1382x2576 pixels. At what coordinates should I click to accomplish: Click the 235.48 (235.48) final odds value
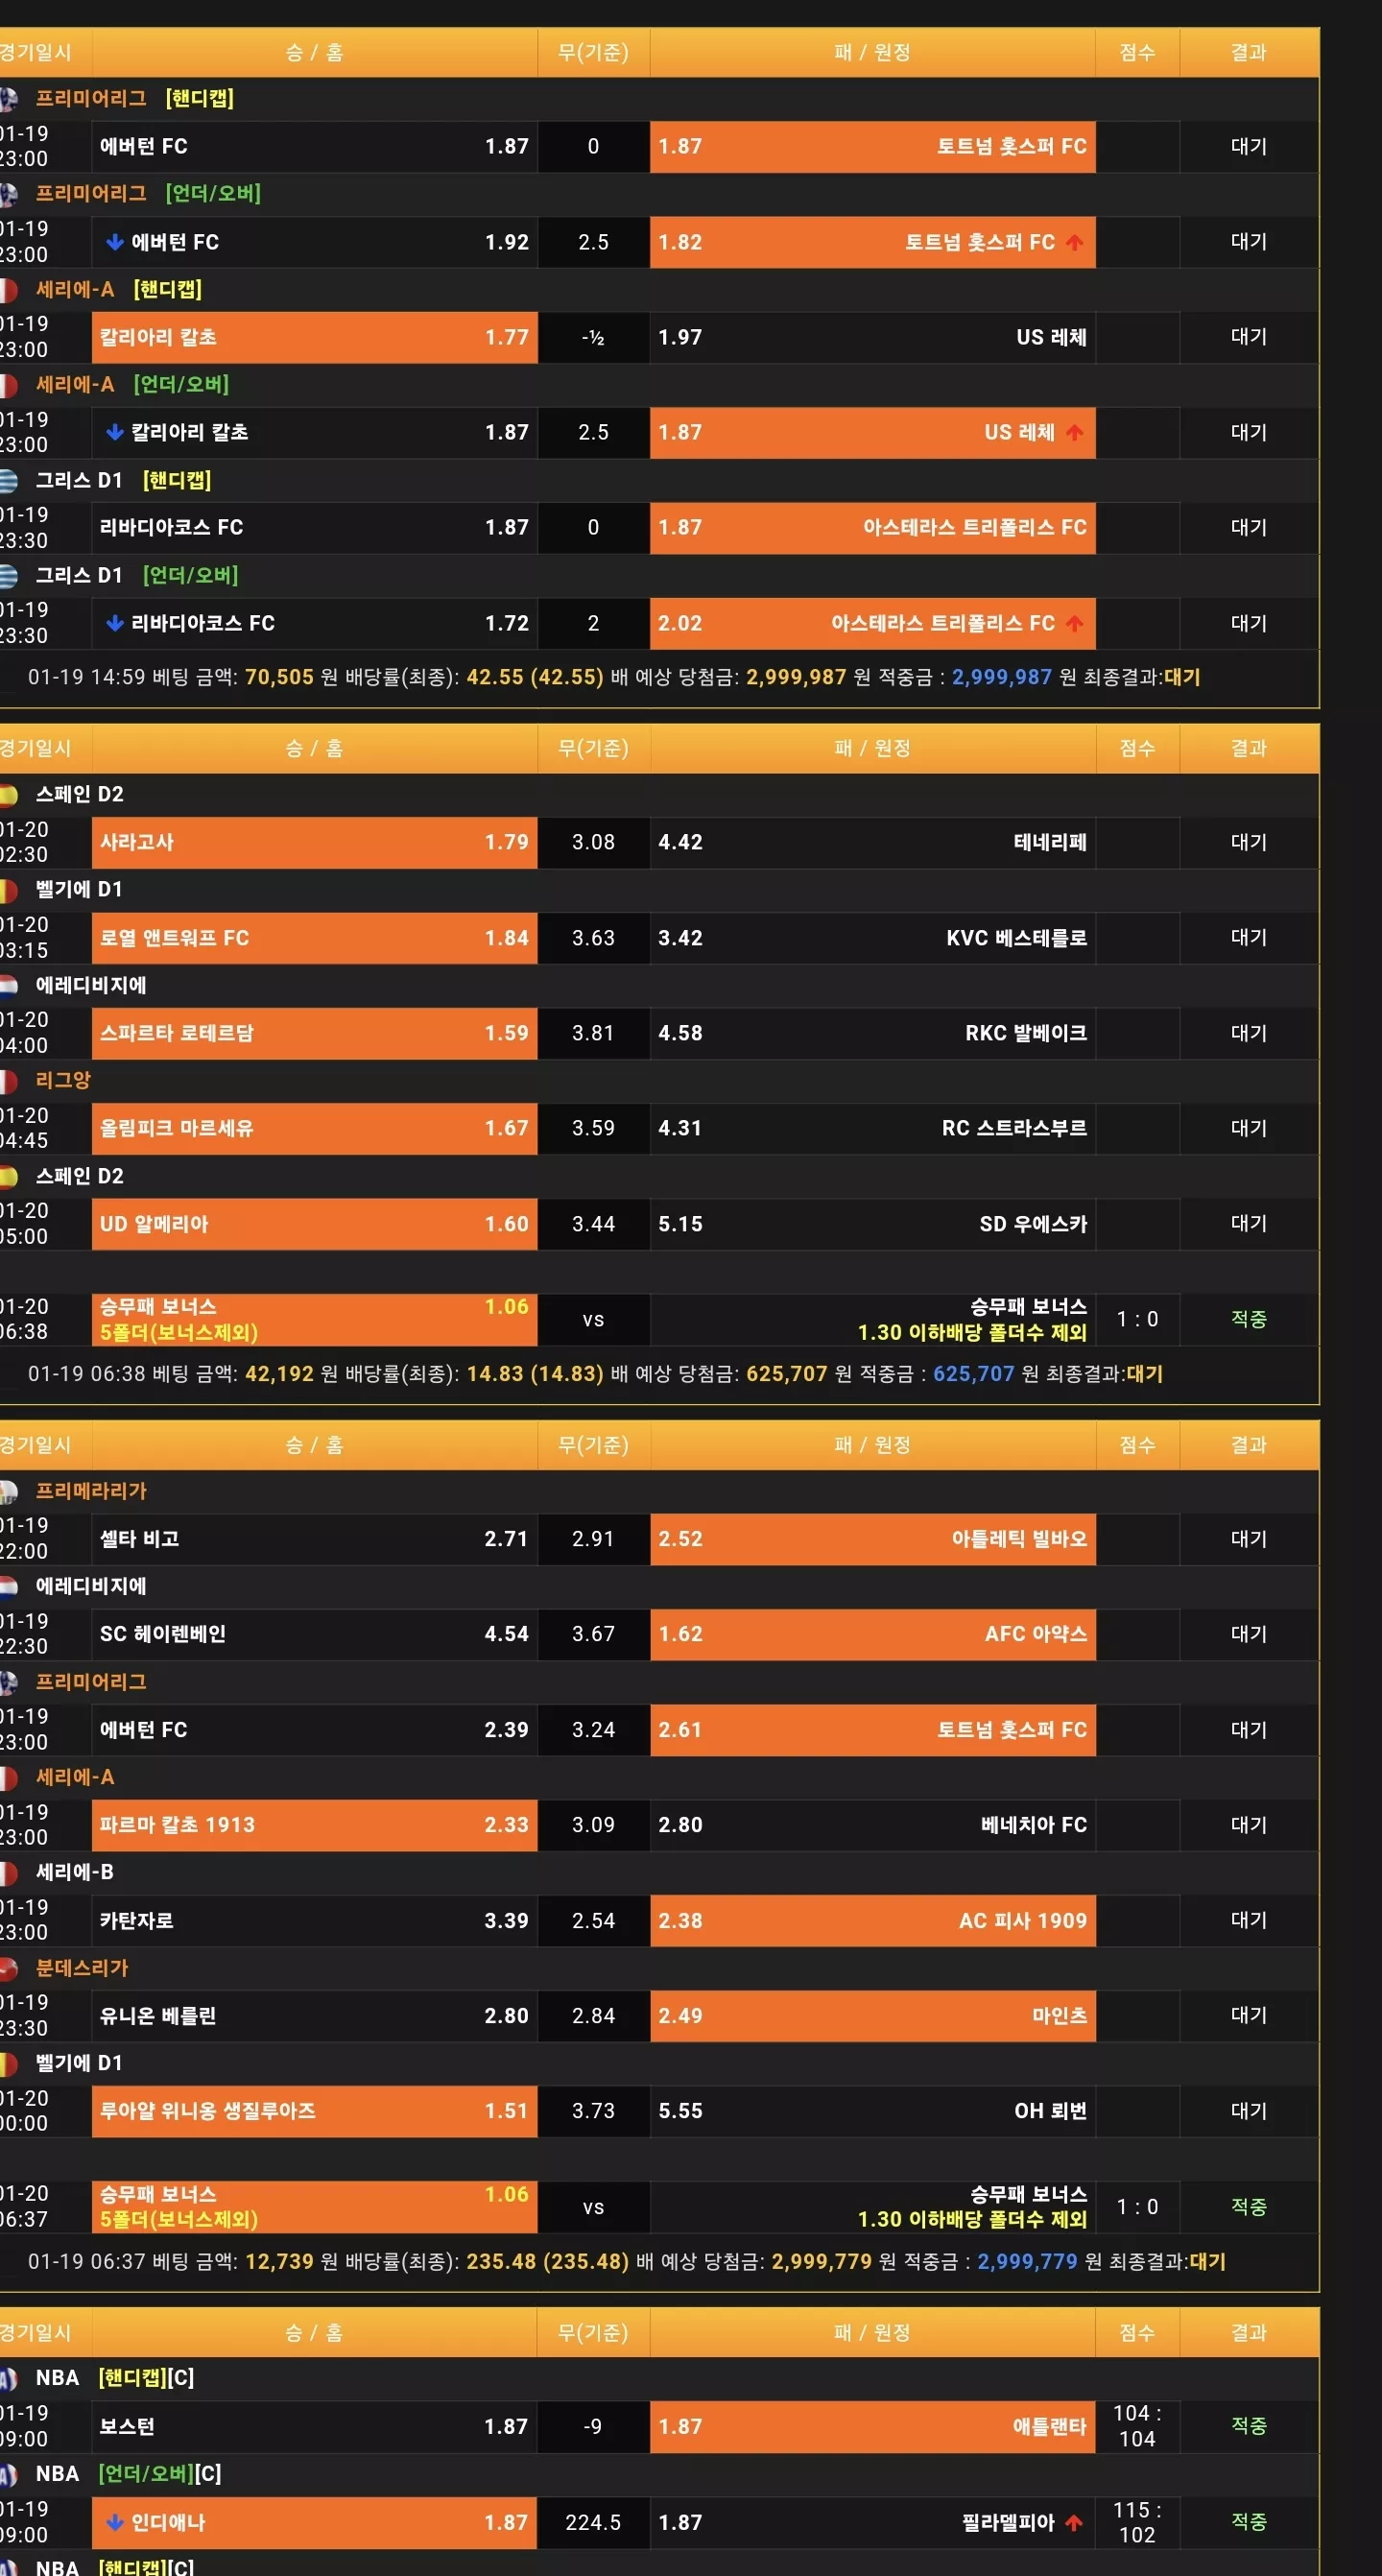tap(548, 2262)
